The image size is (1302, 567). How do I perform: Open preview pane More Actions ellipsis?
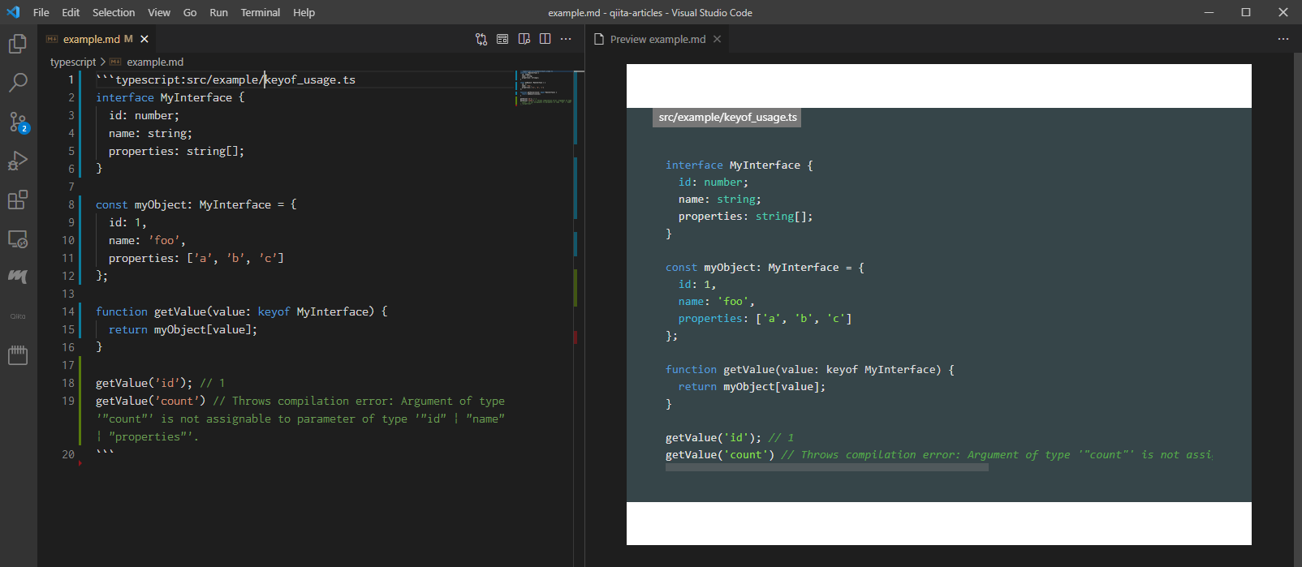[1283, 39]
